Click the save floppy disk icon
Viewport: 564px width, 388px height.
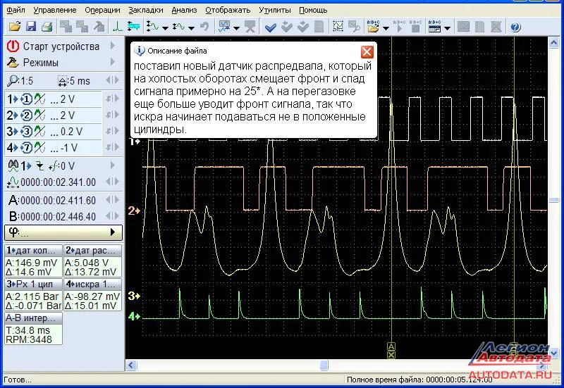pos(30,27)
